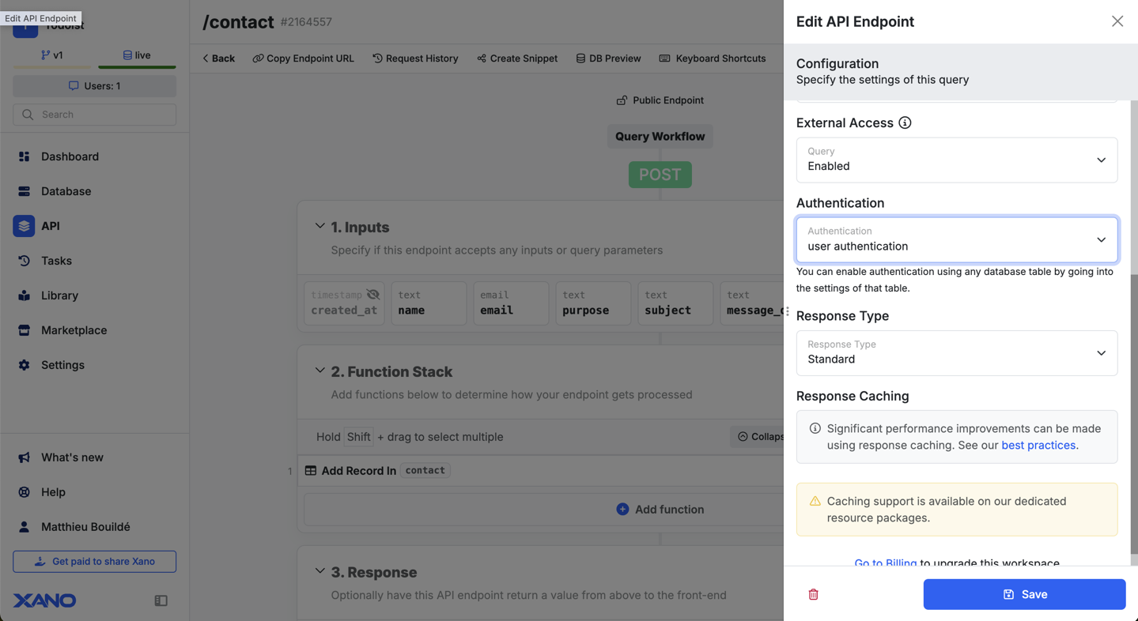Open the External Access Query dropdown
1138x621 pixels.
point(956,160)
